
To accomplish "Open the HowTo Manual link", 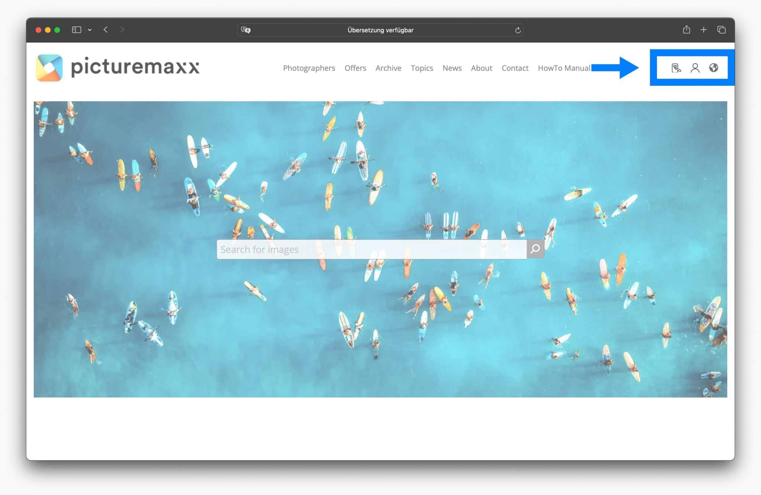I will [564, 68].
